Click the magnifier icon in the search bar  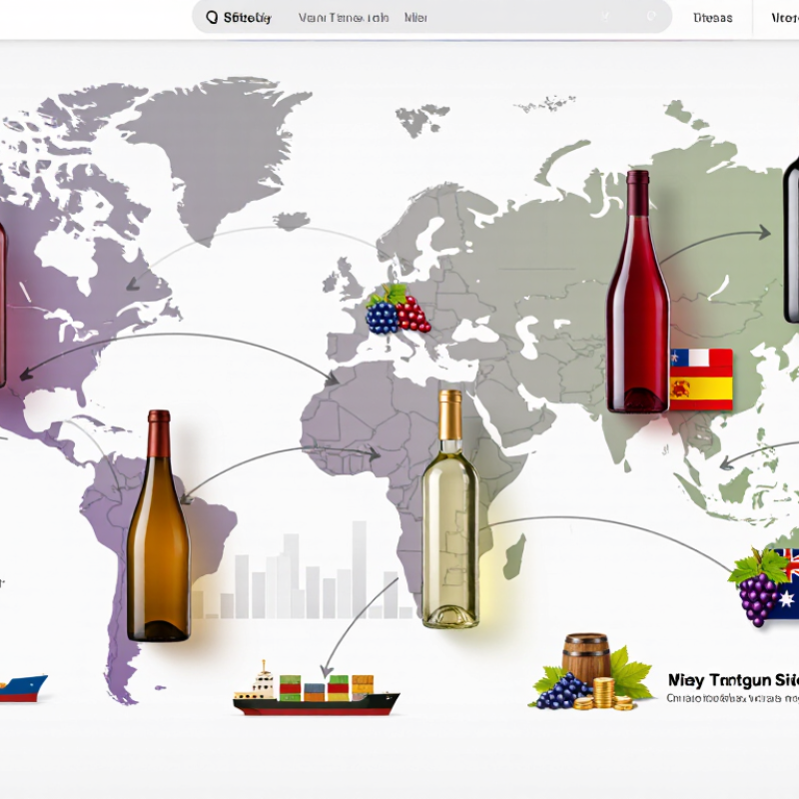212,17
